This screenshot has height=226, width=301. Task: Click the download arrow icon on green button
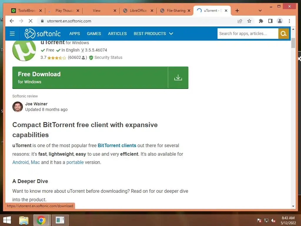(x=178, y=77)
